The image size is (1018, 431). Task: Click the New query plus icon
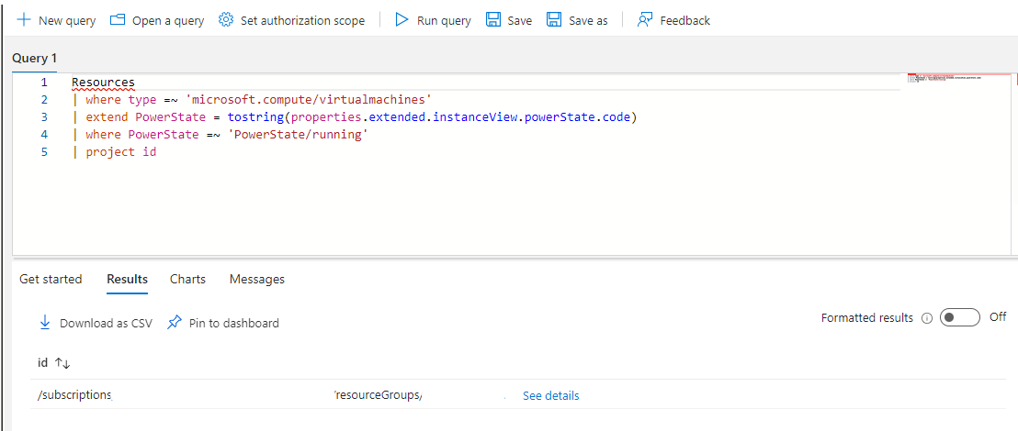(23, 20)
